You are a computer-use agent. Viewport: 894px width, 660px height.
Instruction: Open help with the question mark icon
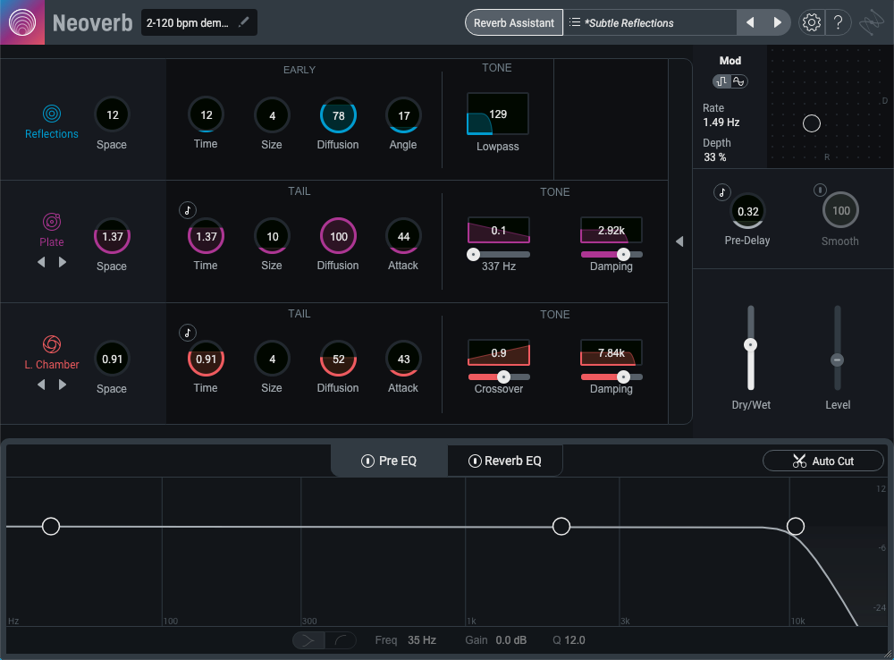click(839, 22)
